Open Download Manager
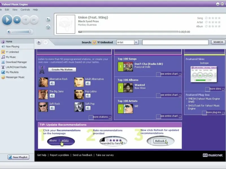 click(17, 62)
